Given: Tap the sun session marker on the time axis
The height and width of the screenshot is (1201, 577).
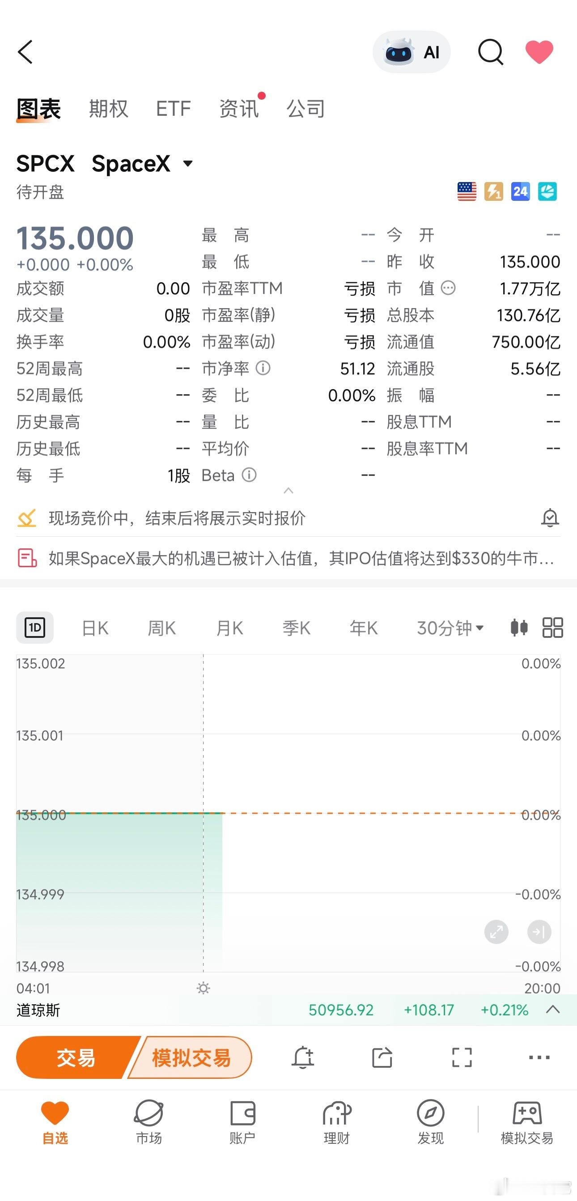Looking at the screenshot, I should (x=203, y=988).
